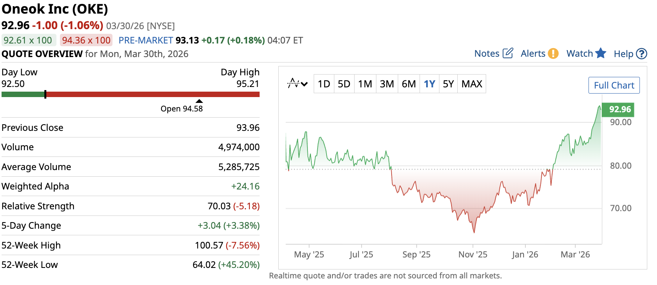This screenshot has width=657, height=285.
Task: Click the Open price triangle marker
Action: [x=199, y=101]
